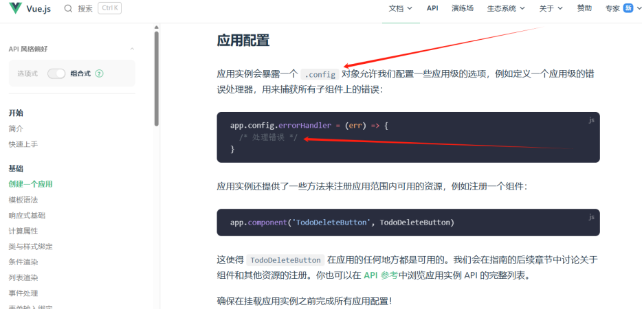The image size is (642, 331).
Task: Click the 开始 sidebar section title
Action: (x=16, y=113)
